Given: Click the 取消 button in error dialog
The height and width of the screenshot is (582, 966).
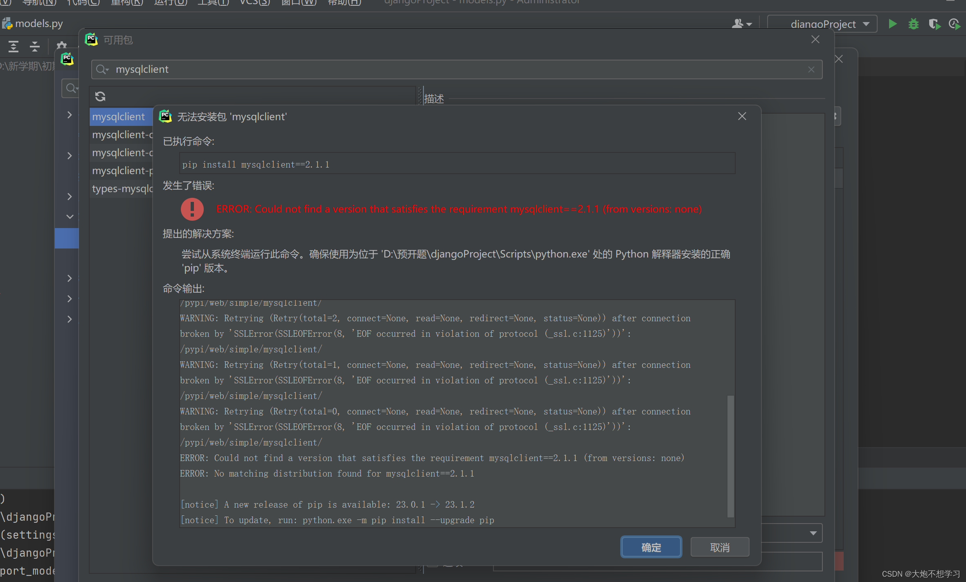Looking at the screenshot, I should [x=720, y=547].
